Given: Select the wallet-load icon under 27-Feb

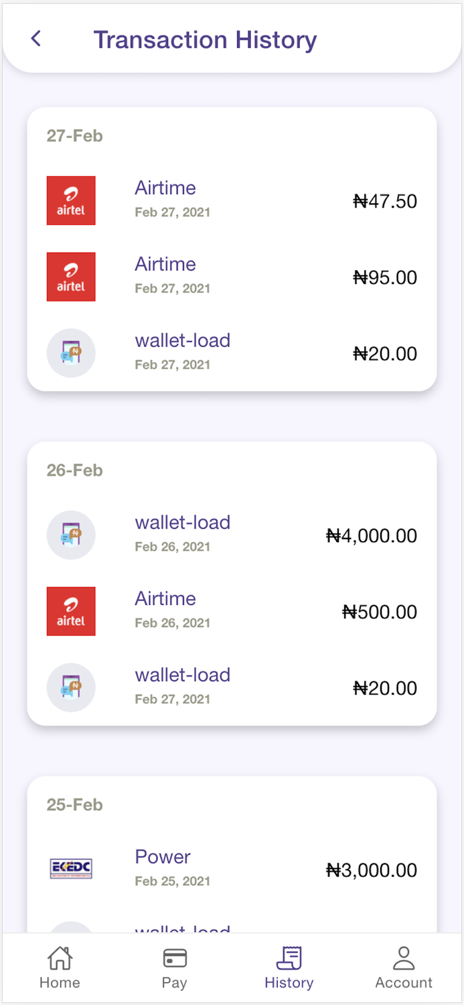Looking at the screenshot, I should coord(71,352).
